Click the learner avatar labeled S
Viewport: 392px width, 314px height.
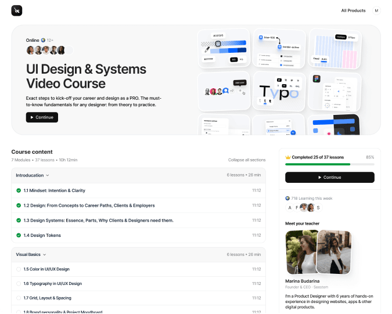pyautogui.click(x=318, y=208)
